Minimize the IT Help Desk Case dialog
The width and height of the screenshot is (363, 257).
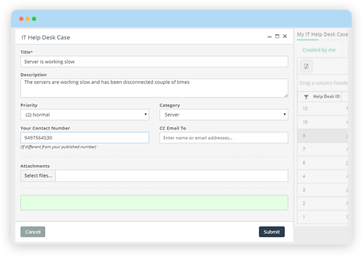270,37
